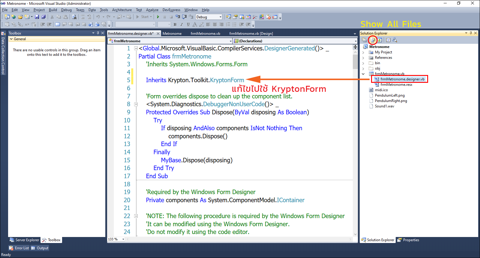Click the View Class Diagram icon
The height and width of the screenshot is (258, 480).
(395, 40)
